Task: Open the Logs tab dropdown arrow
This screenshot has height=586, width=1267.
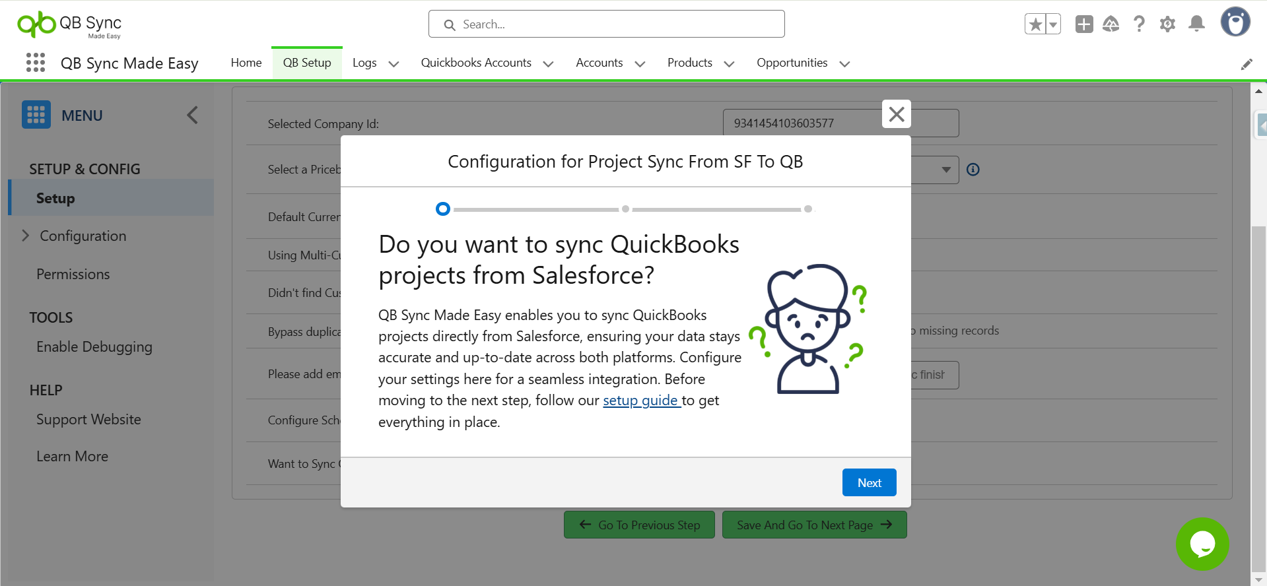Action: click(x=394, y=64)
